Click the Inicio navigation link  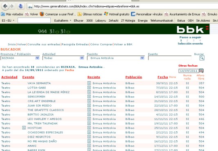12,44
